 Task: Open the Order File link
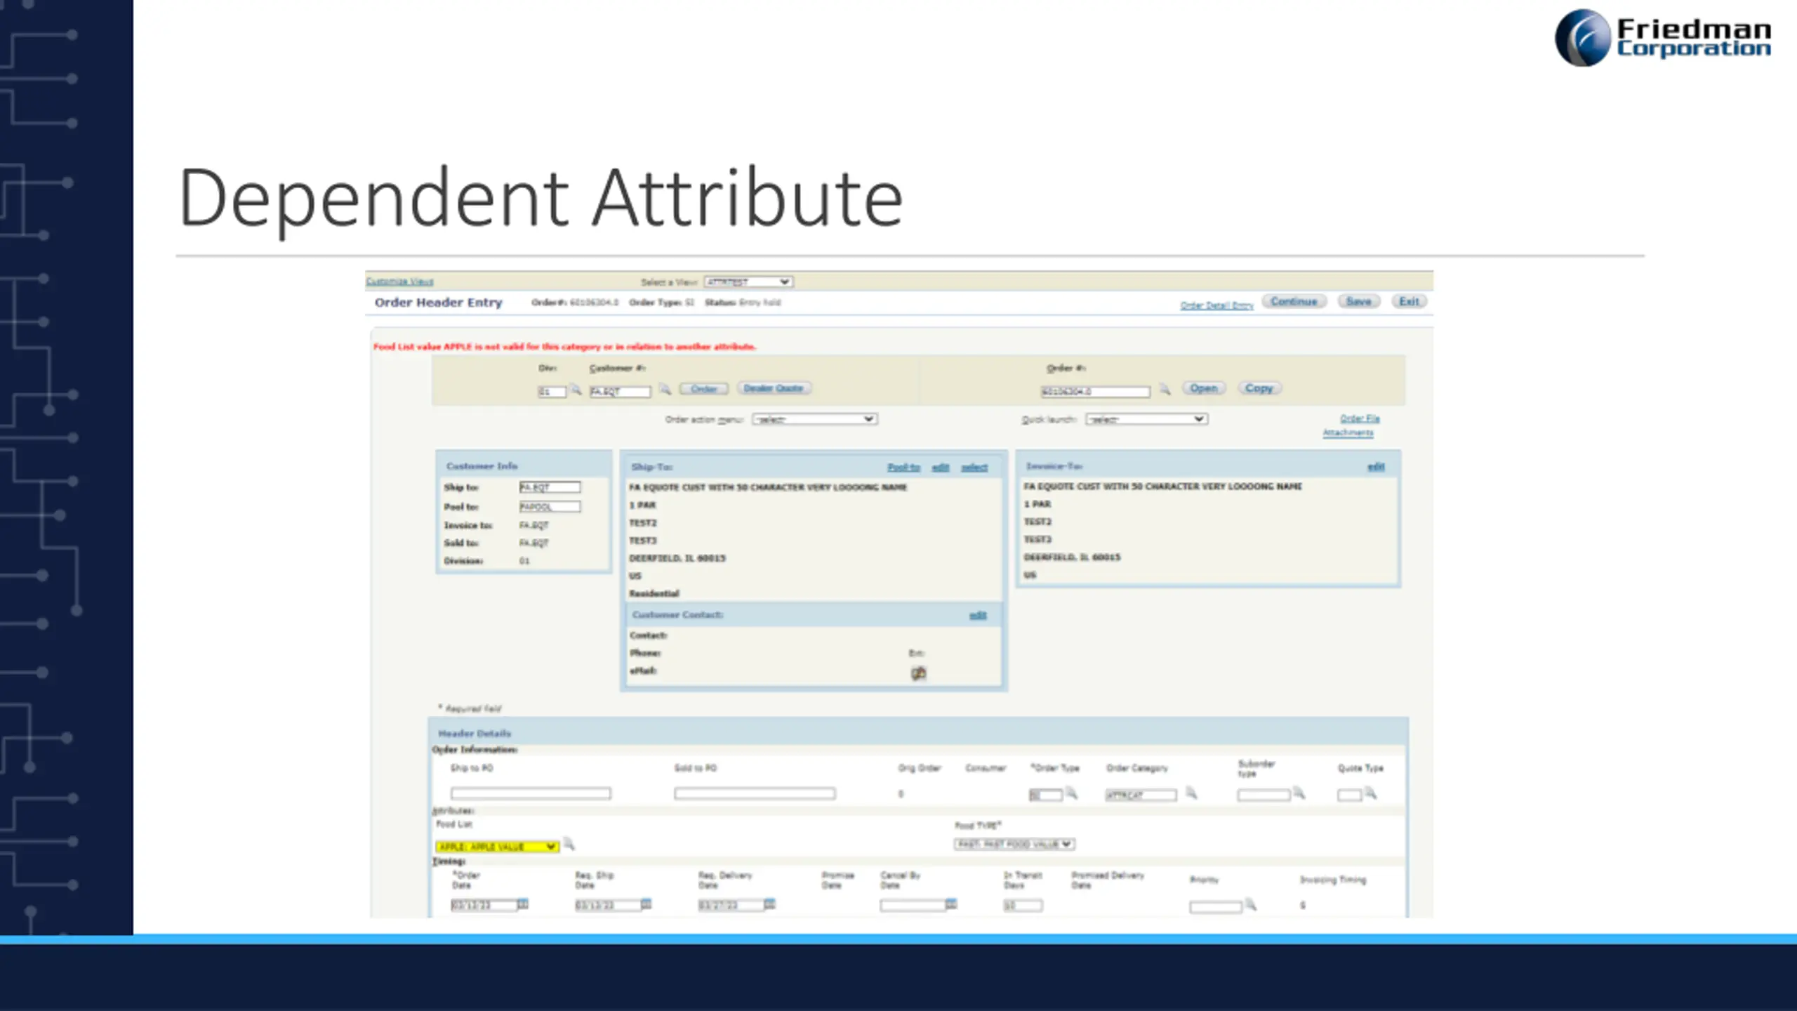[x=1360, y=418]
